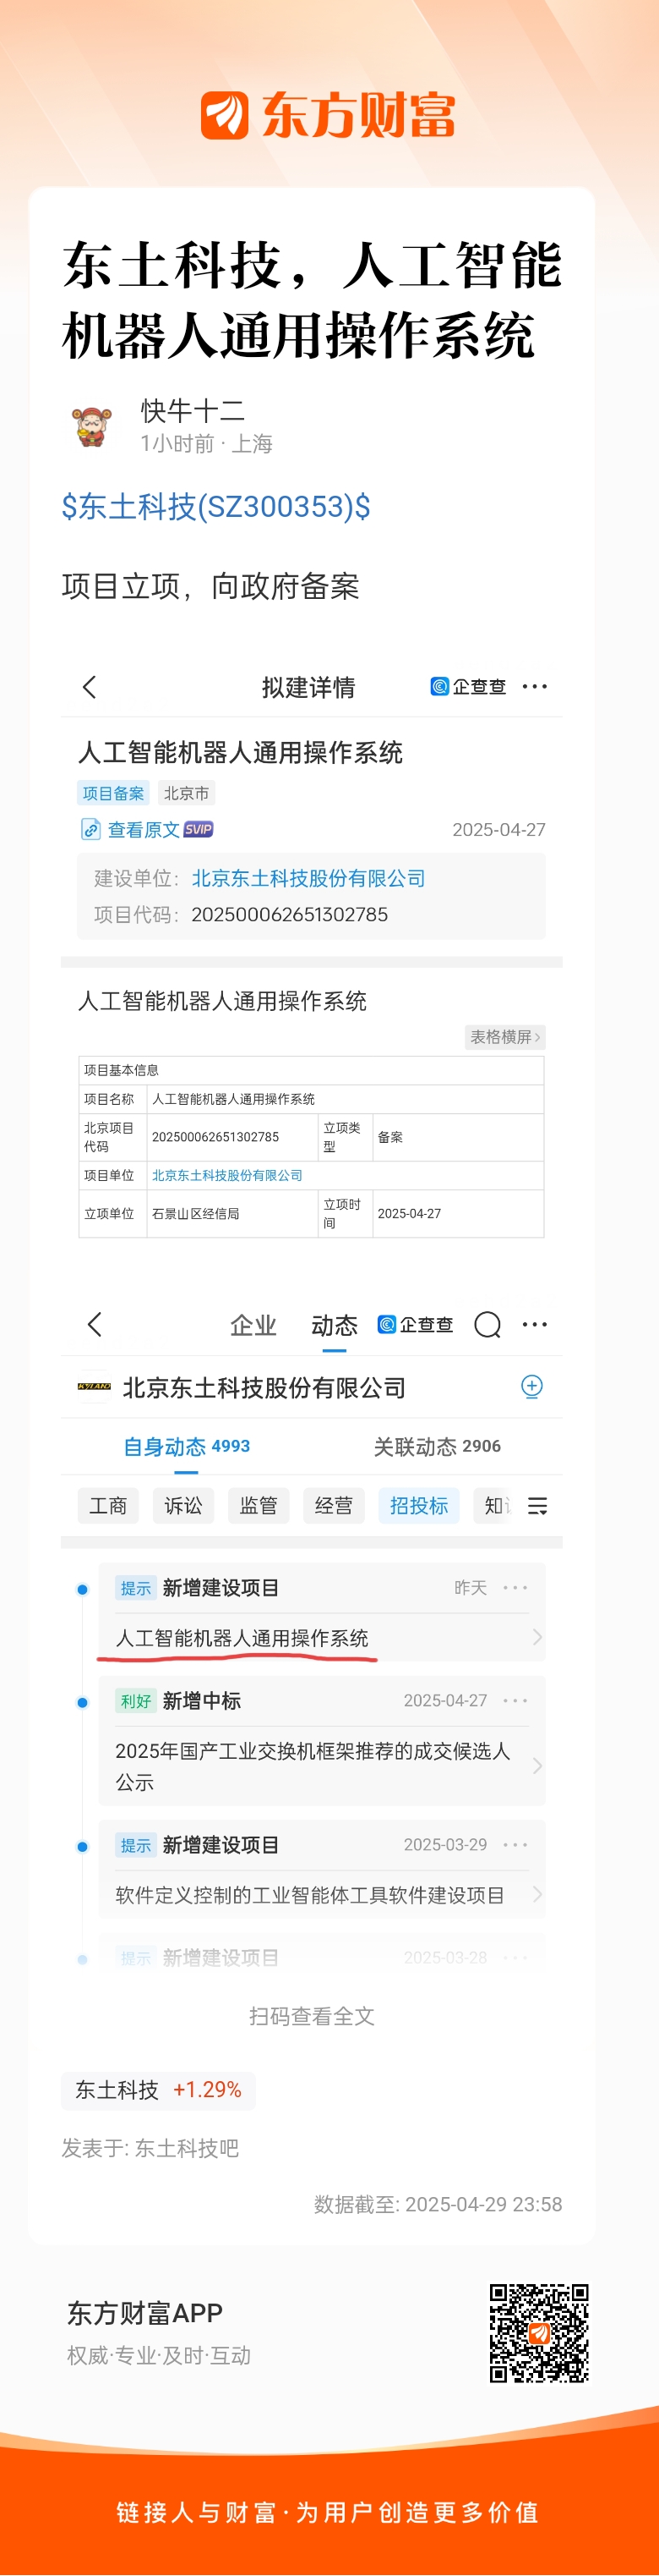Image resolution: width=659 pixels, height=2576 pixels.
Task: Select the 项目备案 tag
Action: click(x=113, y=793)
